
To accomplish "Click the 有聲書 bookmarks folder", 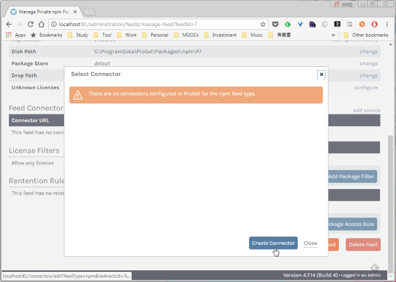I will coord(279,35).
